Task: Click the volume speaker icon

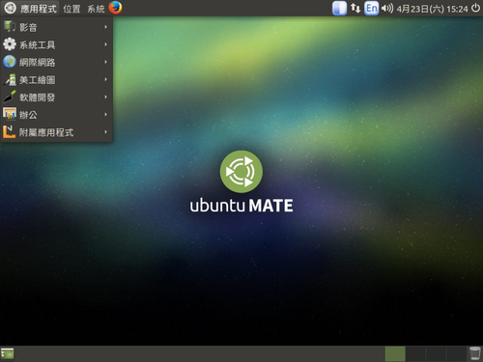Action: pyautogui.click(x=387, y=8)
